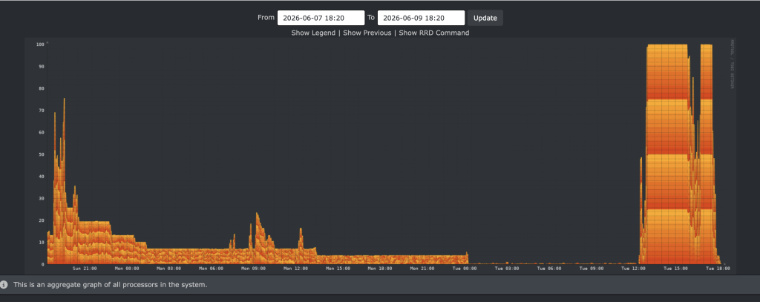Click the 'Tue 12:00' x-axis label
760x302 pixels.
click(x=633, y=268)
